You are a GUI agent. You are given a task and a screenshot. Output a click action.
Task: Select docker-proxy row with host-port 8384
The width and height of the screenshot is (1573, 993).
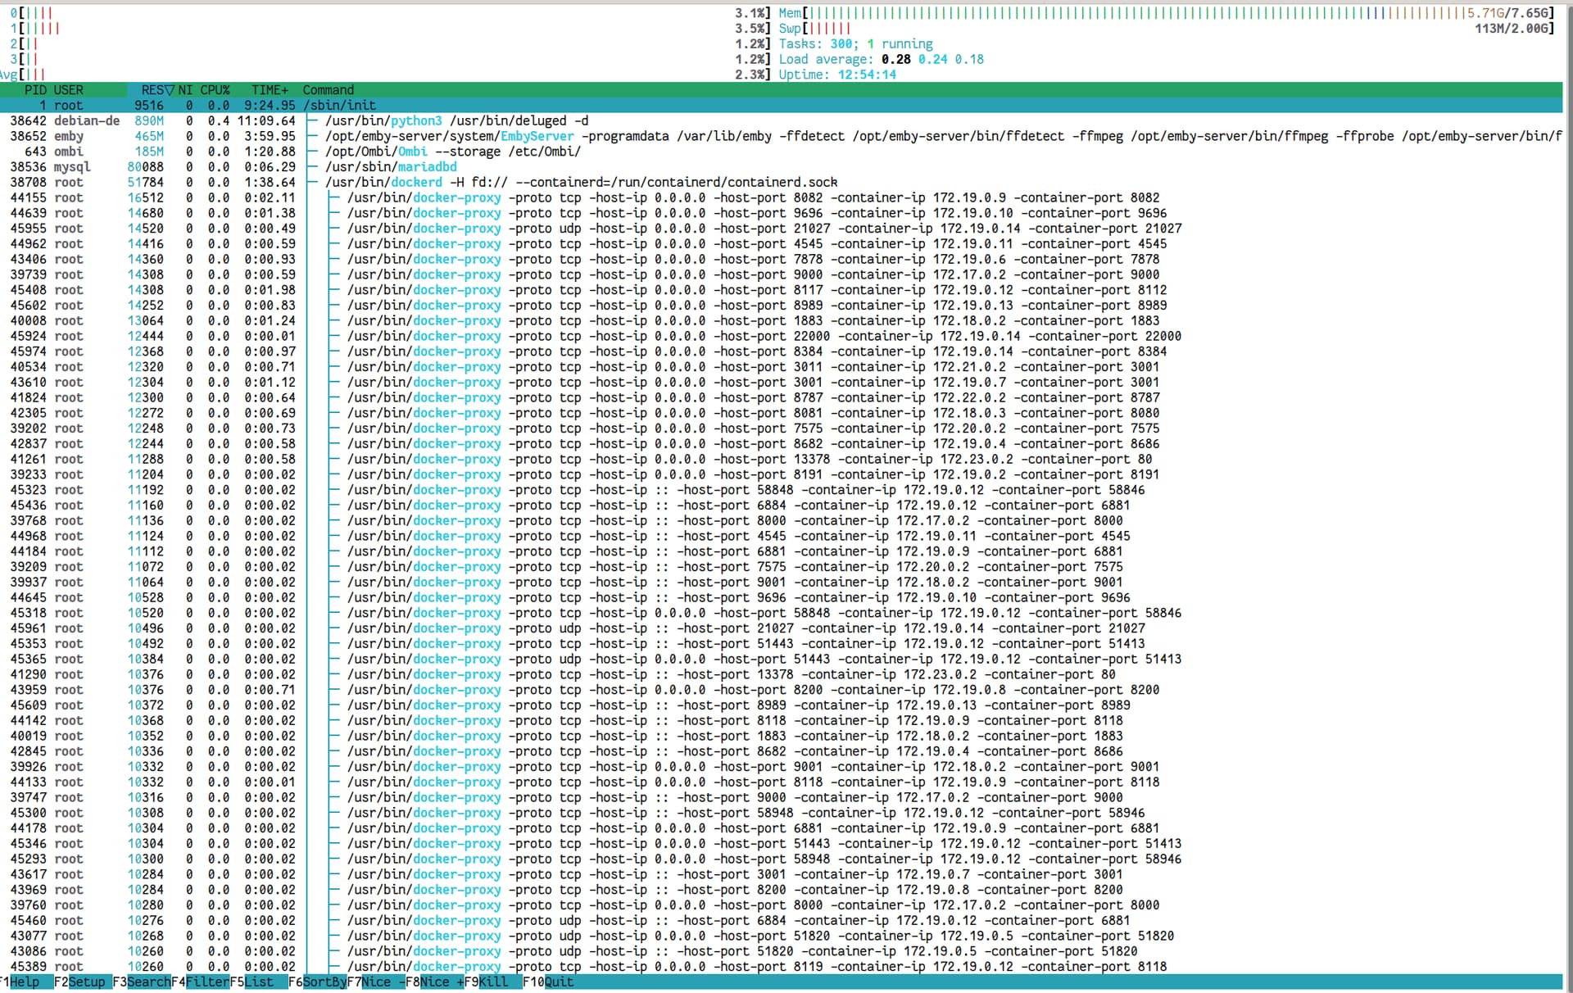(x=781, y=351)
